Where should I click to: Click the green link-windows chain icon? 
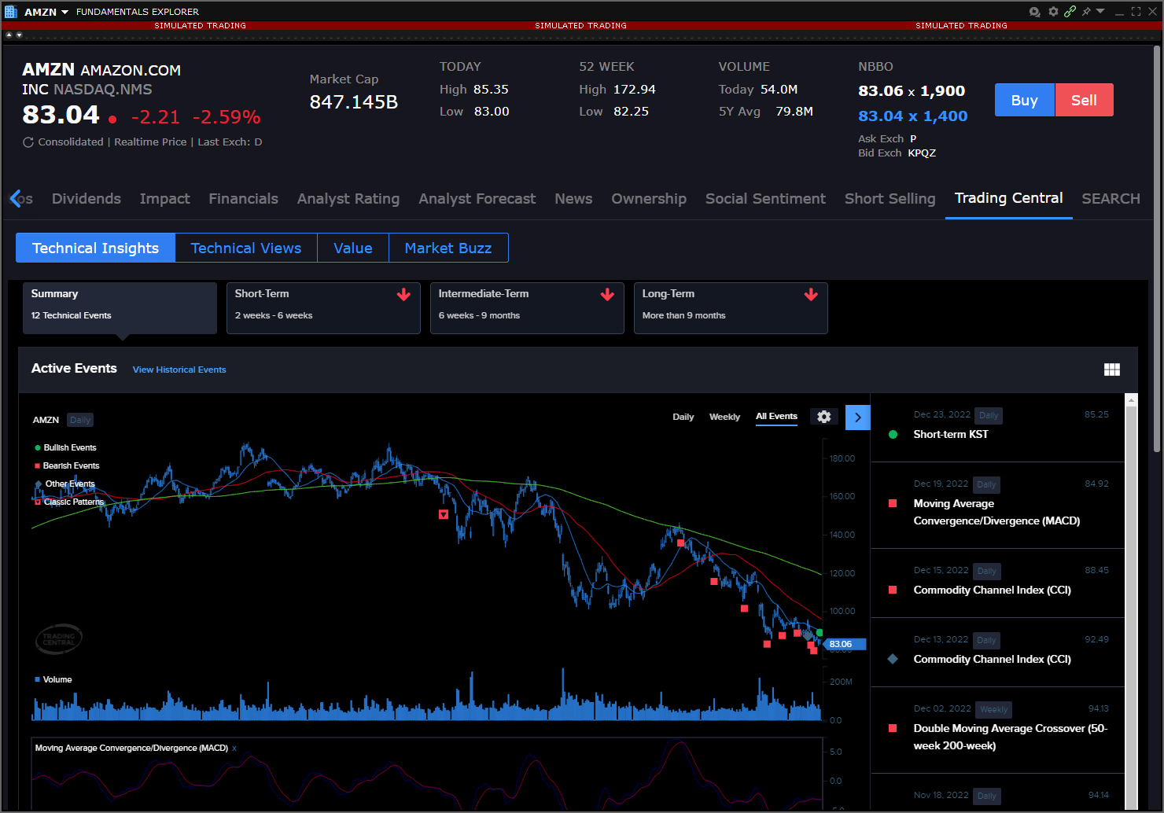click(x=1070, y=12)
